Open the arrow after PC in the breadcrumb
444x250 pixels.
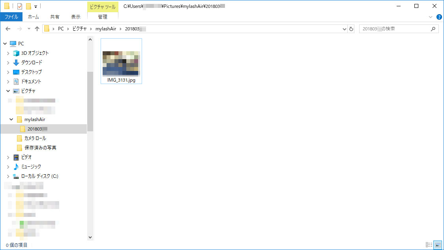[x=68, y=29]
